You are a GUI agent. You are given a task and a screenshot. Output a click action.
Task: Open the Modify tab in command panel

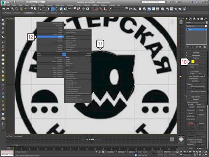point(190,19)
